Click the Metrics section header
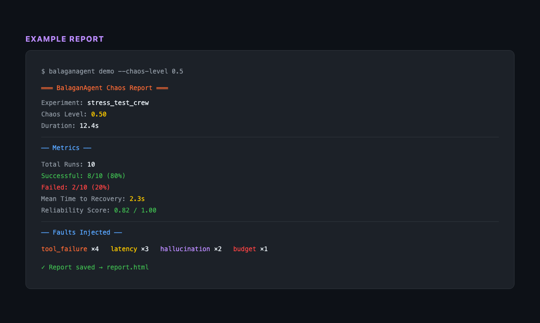Viewport: 540px width, 323px height. click(x=66, y=148)
